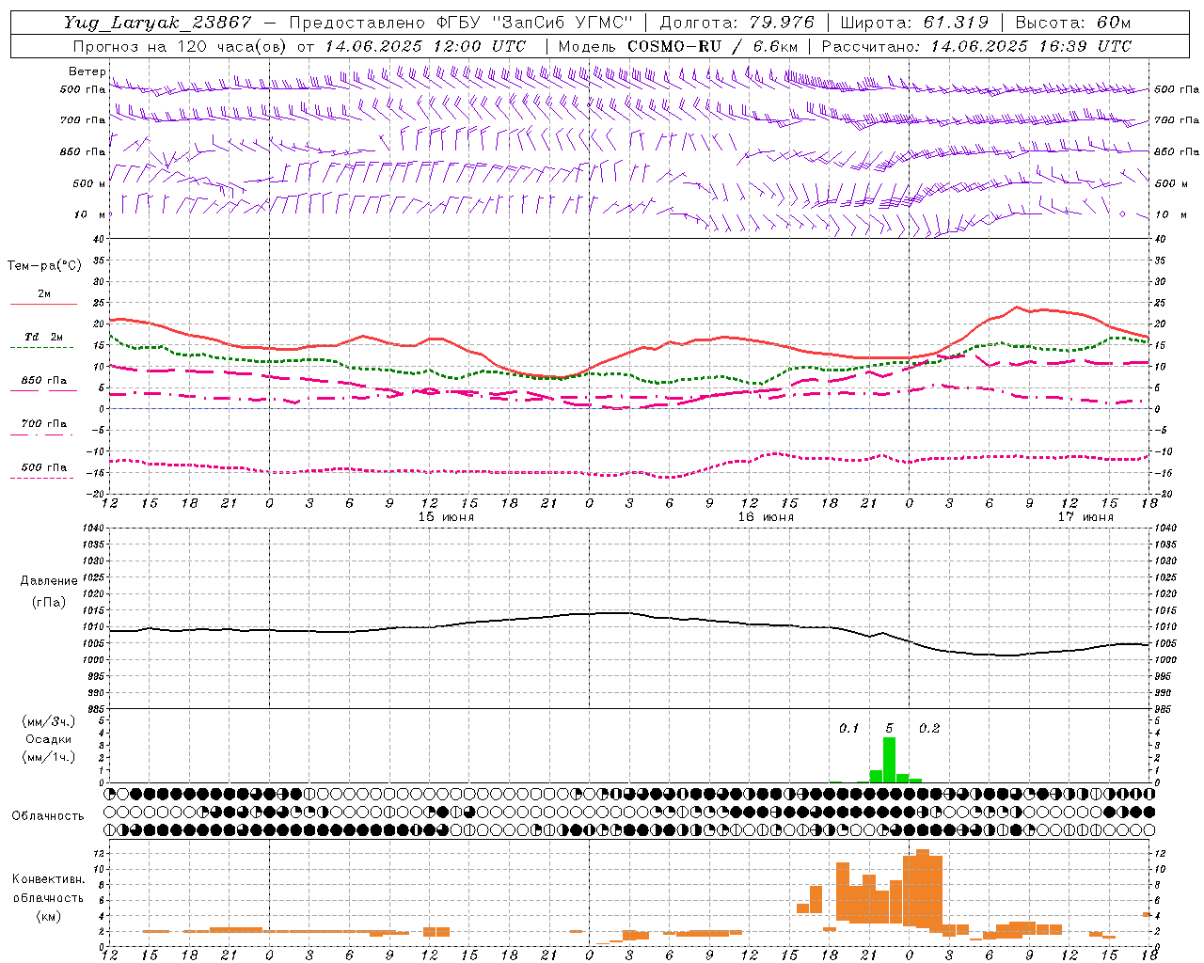Click the station name Yug_Laryak_23867

158,23
